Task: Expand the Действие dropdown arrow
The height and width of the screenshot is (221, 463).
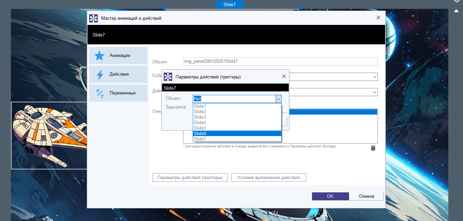Action: pyautogui.click(x=375, y=92)
